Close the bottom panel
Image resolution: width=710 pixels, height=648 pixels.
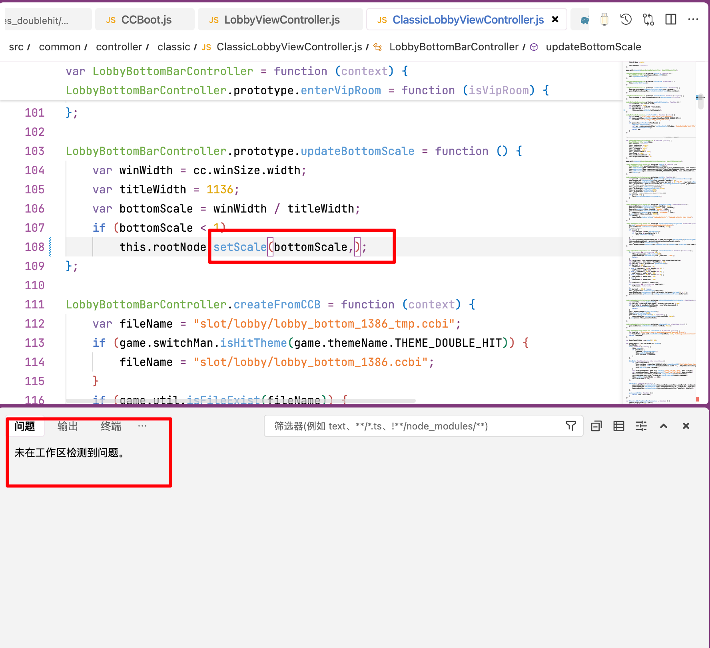tap(686, 426)
